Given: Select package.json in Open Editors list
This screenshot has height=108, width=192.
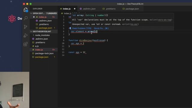Looking at the screenshot, I should (44, 28).
